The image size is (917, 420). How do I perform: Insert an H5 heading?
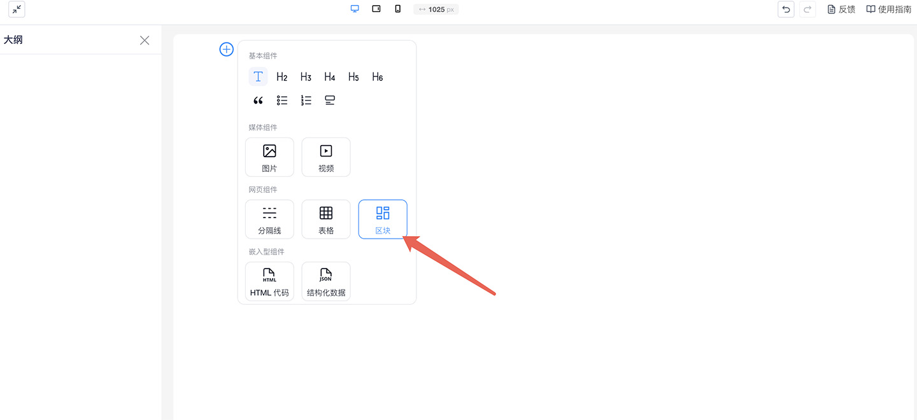(353, 77)
